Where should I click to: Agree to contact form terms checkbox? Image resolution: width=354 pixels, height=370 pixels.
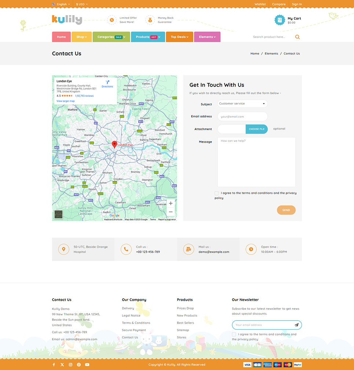pos(216,193)
